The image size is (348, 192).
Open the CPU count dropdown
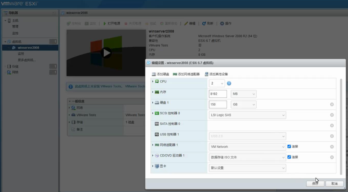click(217, 83)
